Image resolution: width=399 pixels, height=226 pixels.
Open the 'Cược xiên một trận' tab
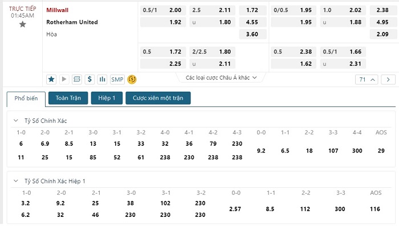tap(158, 98)
